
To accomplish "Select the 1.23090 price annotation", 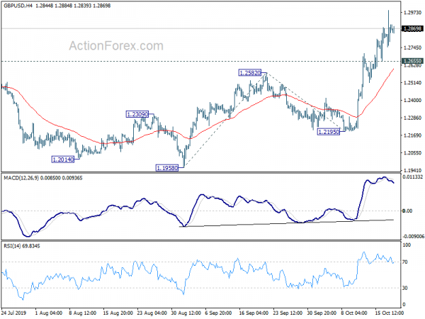I will [137, 114].
